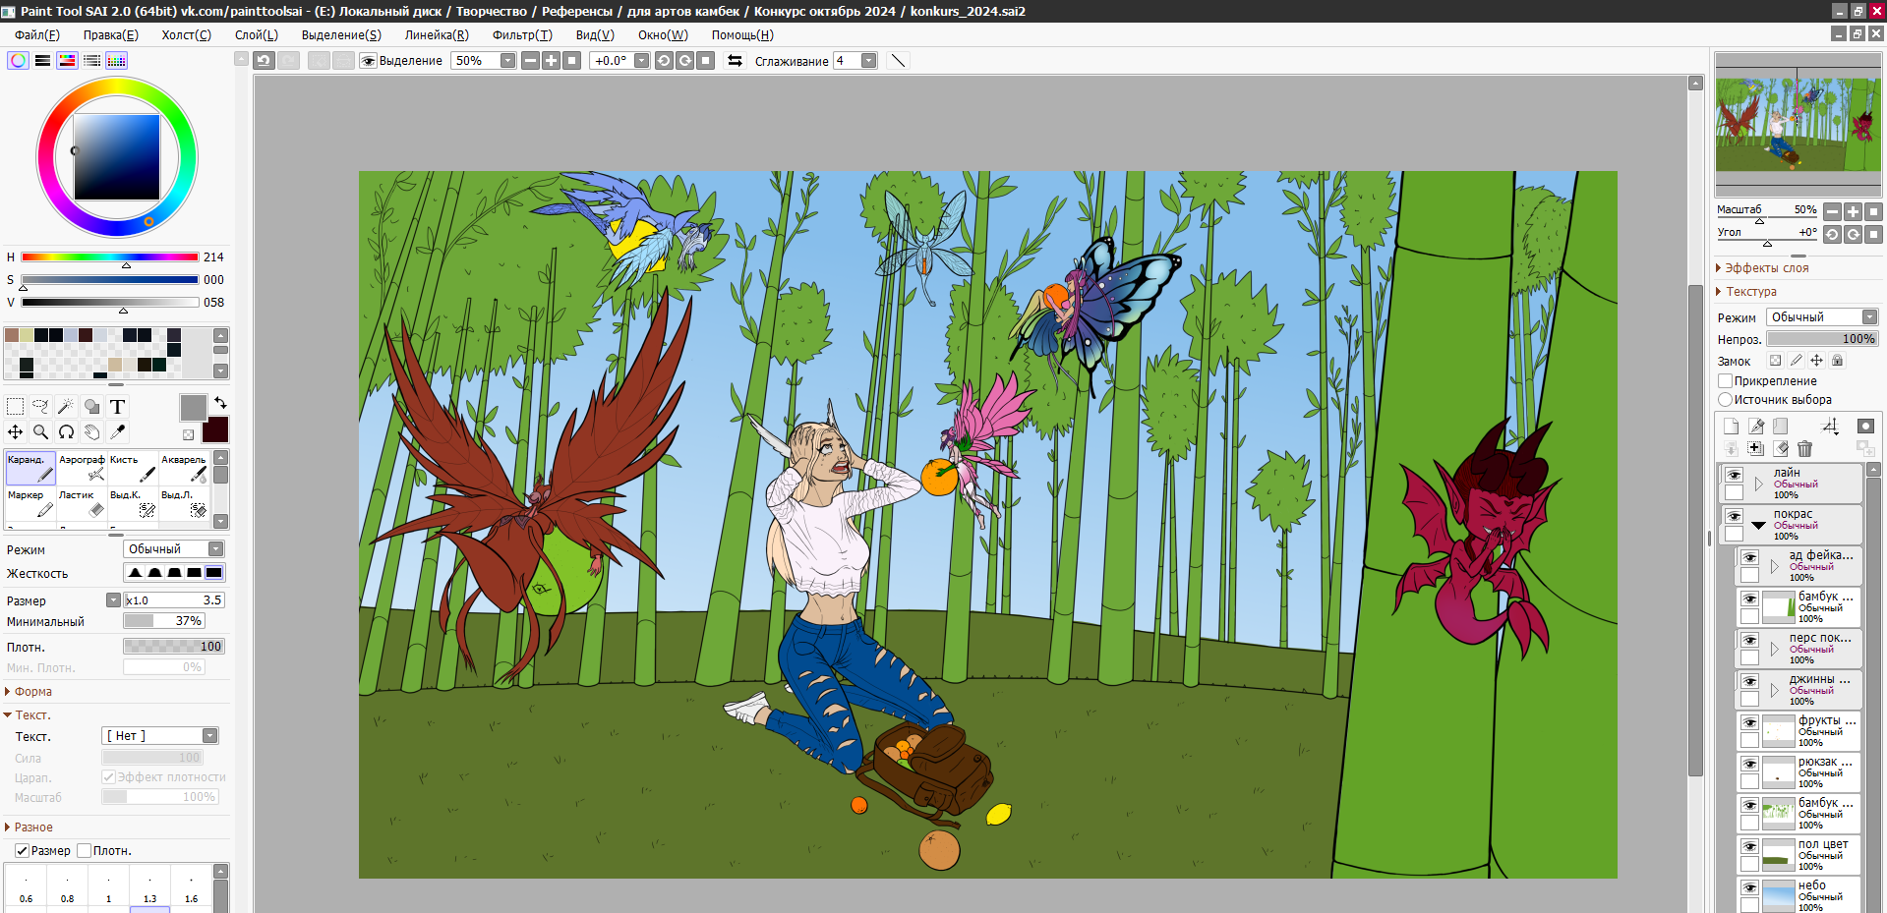Pick the Eyedropper tool
The height and width of the screenshot is (913, 1887).
point(117,431)
